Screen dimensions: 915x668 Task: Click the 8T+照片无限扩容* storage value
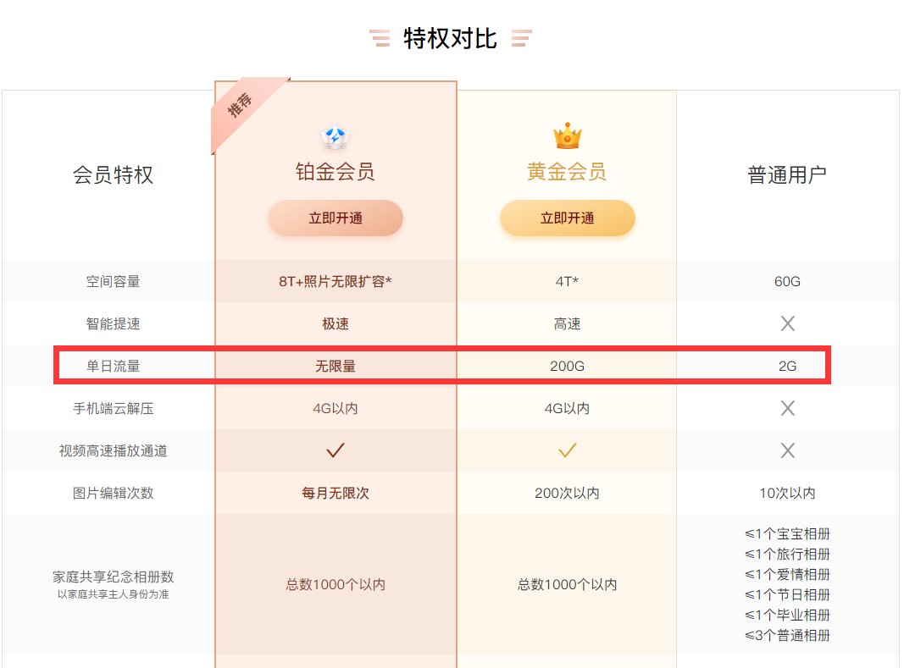[335, 281]
